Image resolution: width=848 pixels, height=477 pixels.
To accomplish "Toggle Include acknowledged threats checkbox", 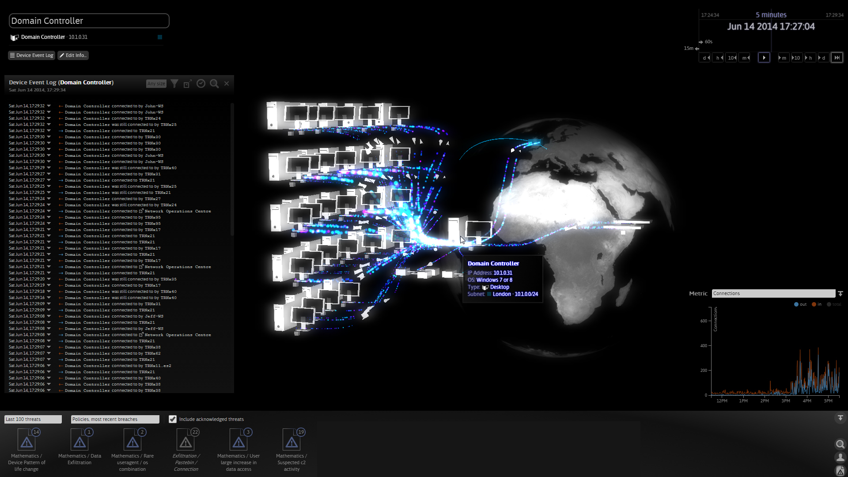I will pos(173,419).
